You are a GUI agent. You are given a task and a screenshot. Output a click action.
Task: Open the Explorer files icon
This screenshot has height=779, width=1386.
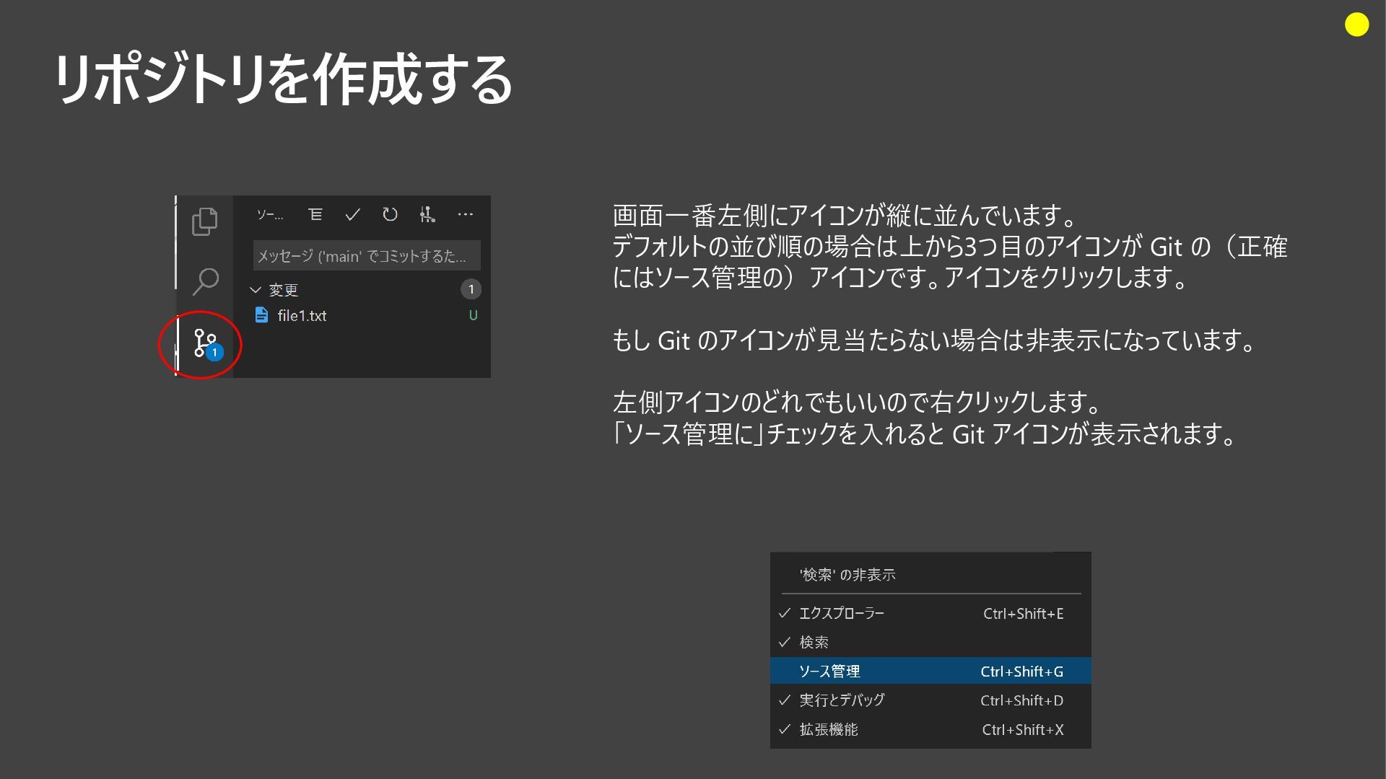[x=204, y=221]
